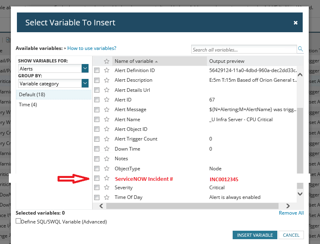Star the Alert Name variable

point(107,119)
